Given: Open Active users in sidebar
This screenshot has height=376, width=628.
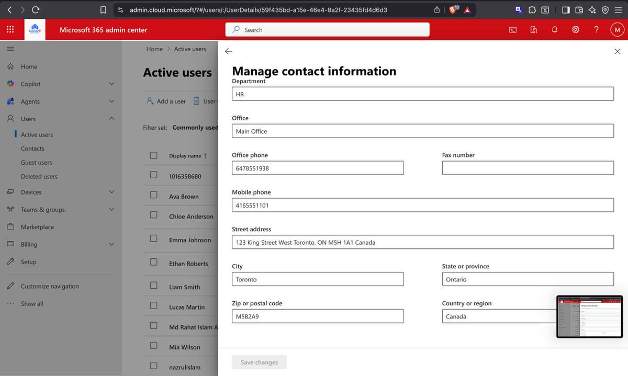Looking at the screenshot, I should [x=37, y=134].
